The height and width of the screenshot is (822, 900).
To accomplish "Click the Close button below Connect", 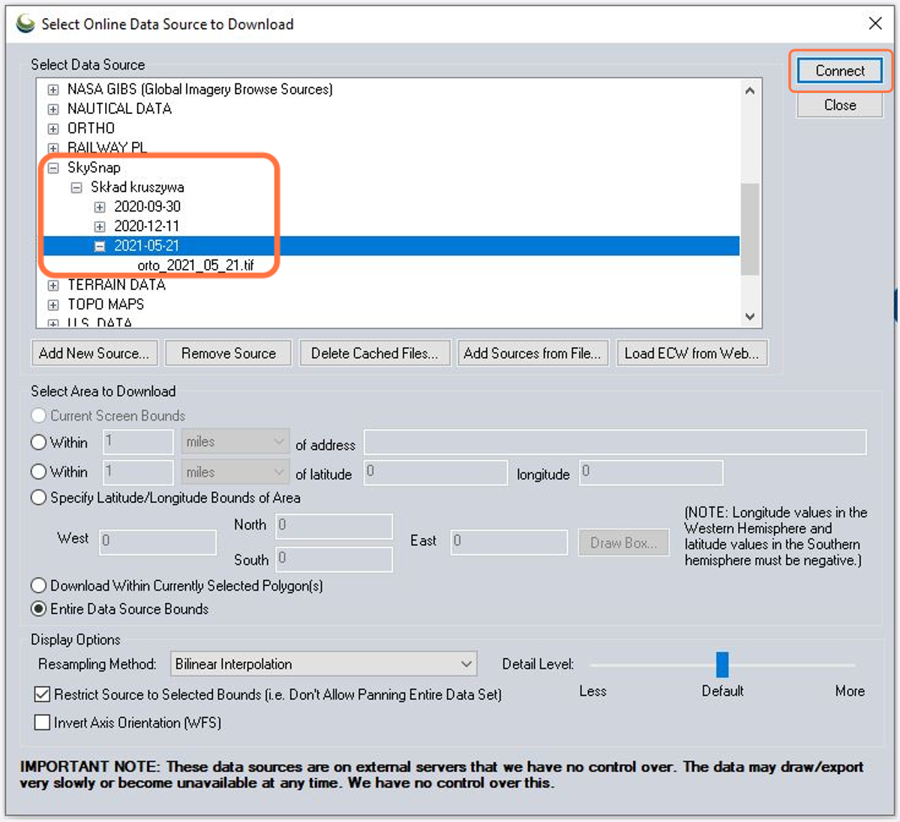I will (x=840, y=105).
